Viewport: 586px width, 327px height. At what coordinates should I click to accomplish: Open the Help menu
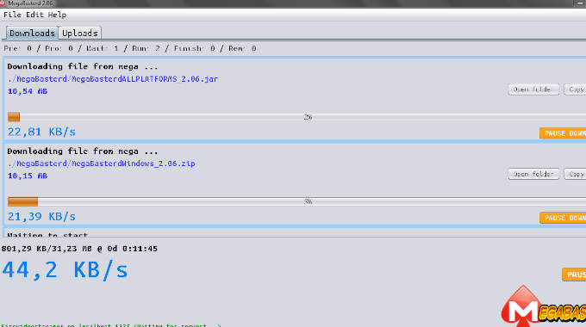pos(57,15)
